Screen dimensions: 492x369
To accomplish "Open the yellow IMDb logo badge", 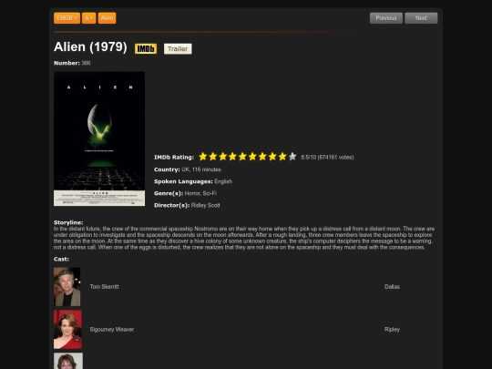I will [x=146, y=48].
